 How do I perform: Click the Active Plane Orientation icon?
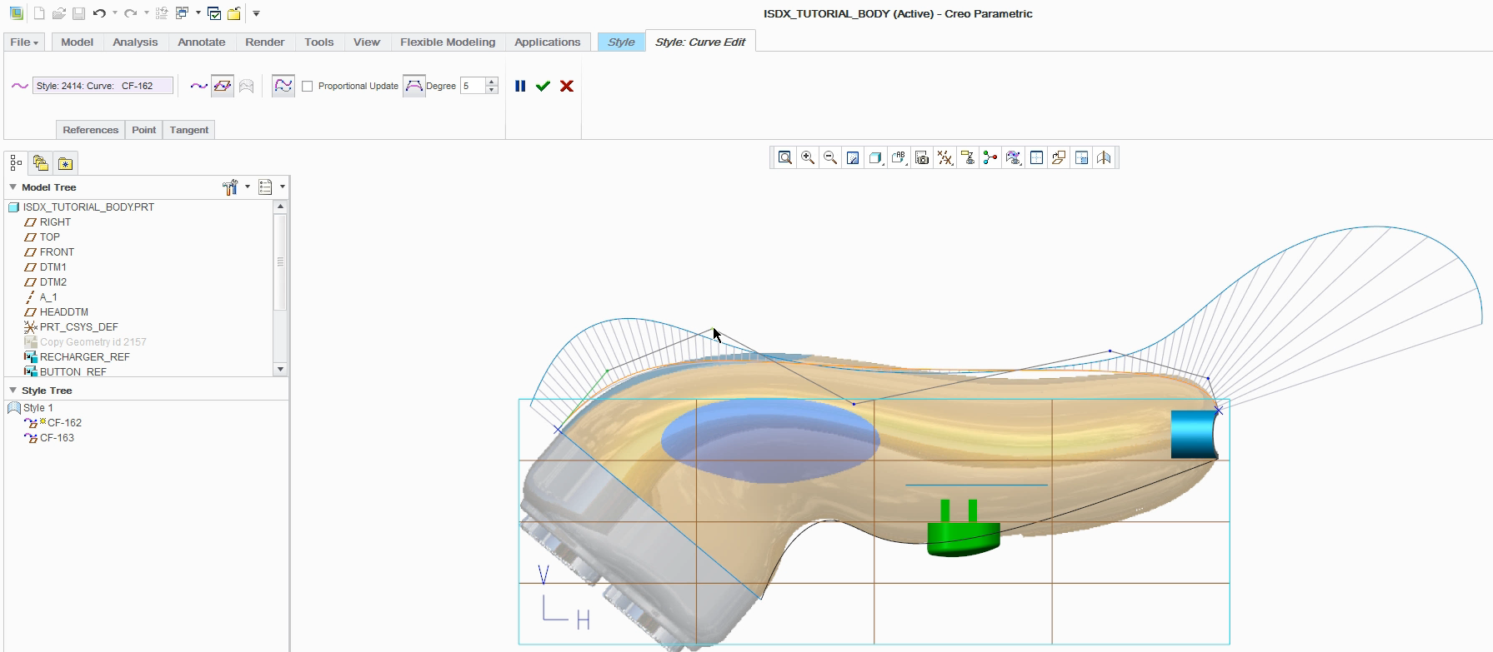[x=1059, y=157]
